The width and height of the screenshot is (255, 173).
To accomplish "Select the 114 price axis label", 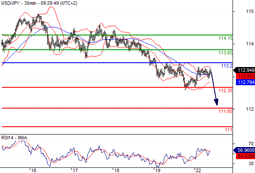I will click(x=250, y=44).
